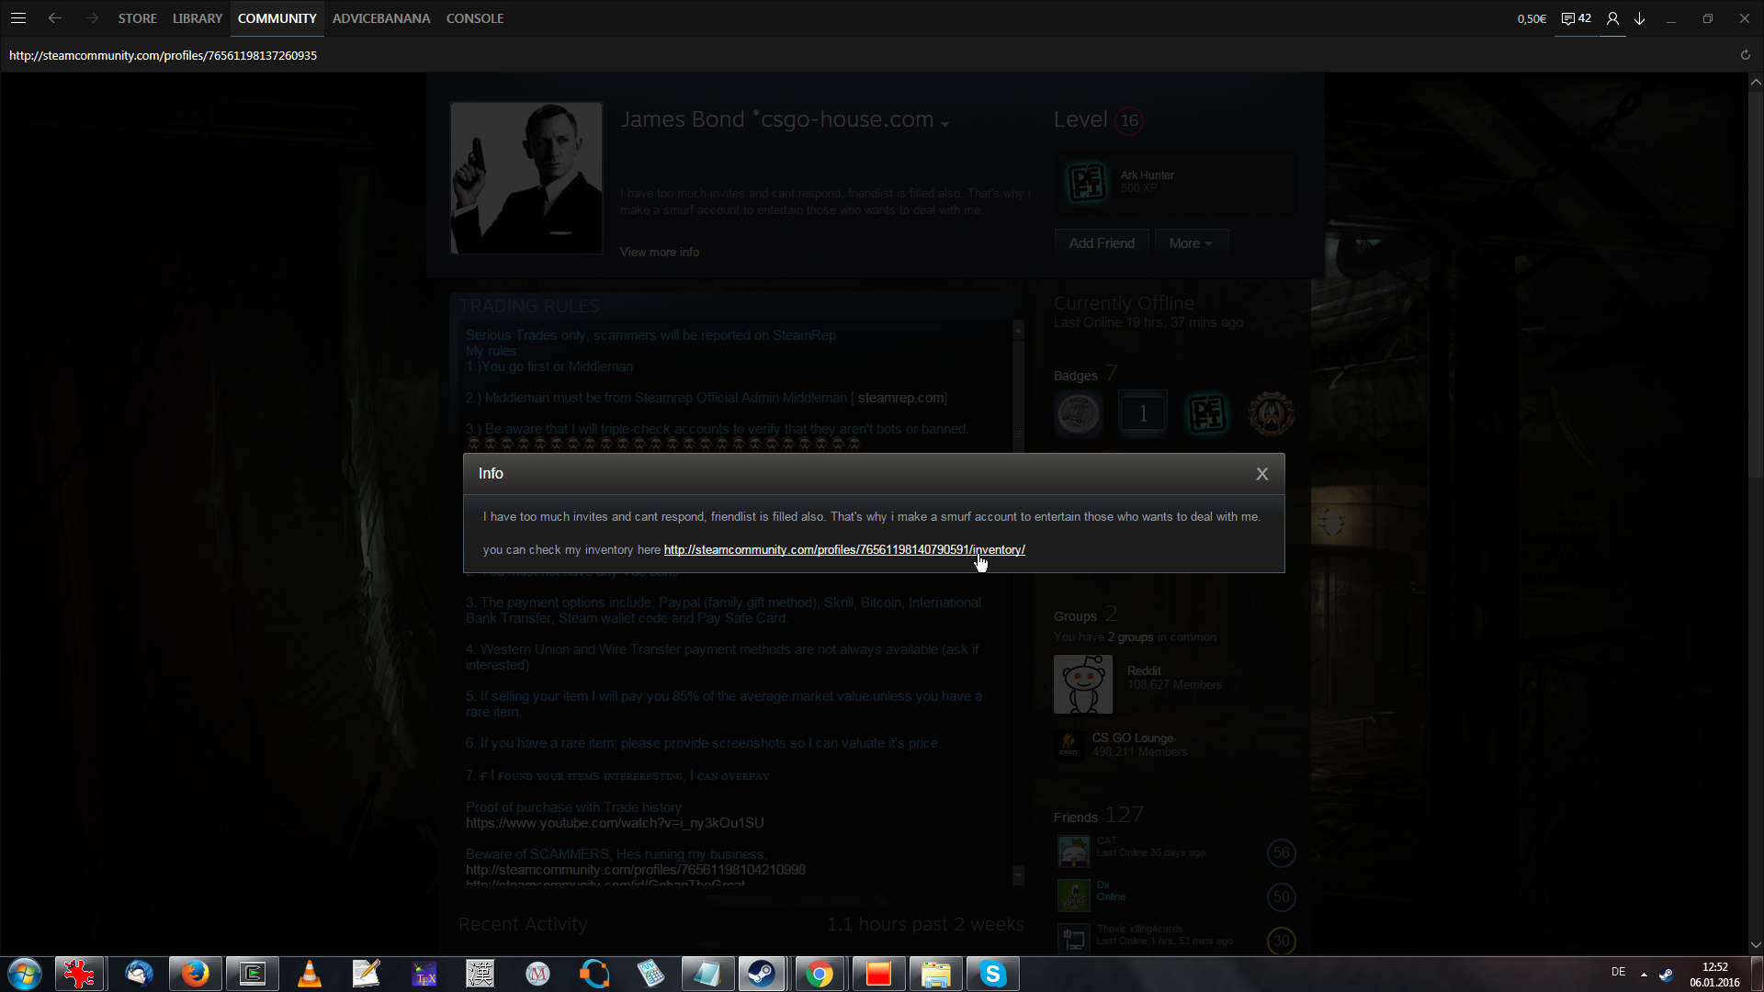The width and height of the screenshot is (1764, 992).
Task: Click the user account icon
Action: point(1612,18)
